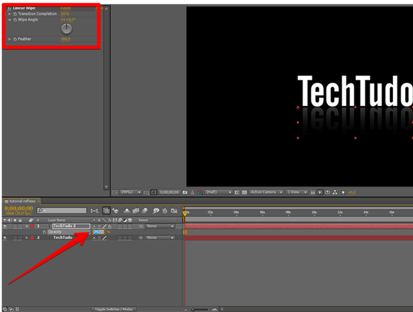Toggle the Transition Completion stopwatch

click(15, 14)
